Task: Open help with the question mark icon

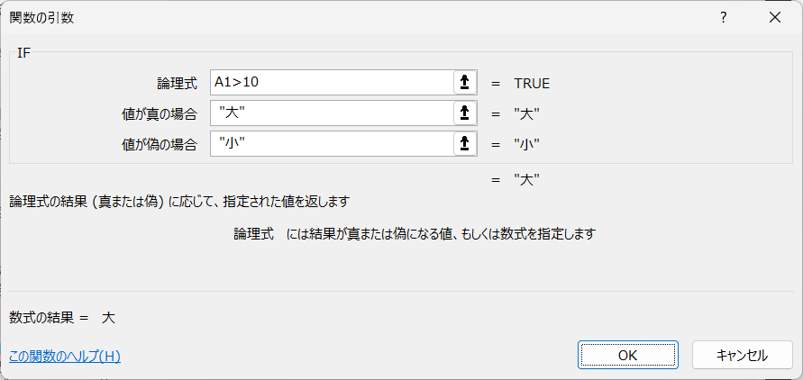Action: pos(723,18)
